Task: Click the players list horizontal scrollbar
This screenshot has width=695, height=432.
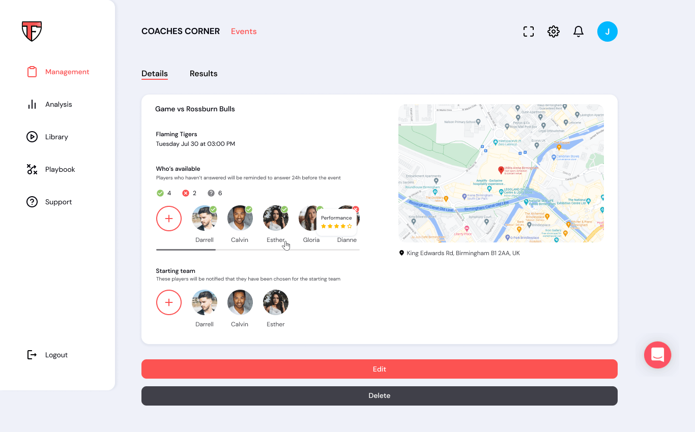Action: (x=186, y=250)
